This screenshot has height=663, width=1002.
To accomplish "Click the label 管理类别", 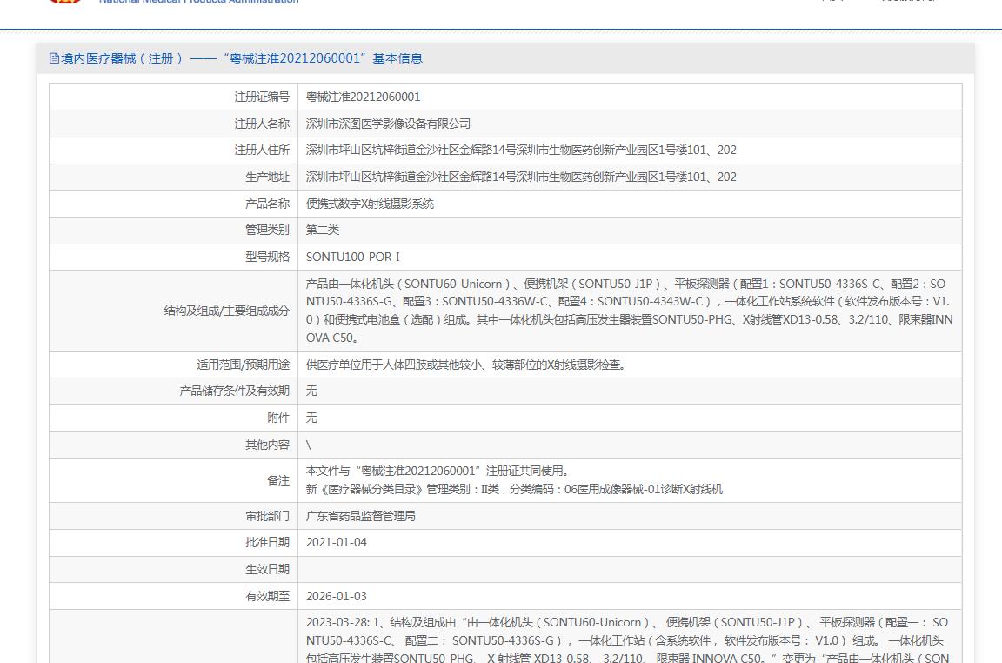I will pyautogui.click(x=267, y=230).
